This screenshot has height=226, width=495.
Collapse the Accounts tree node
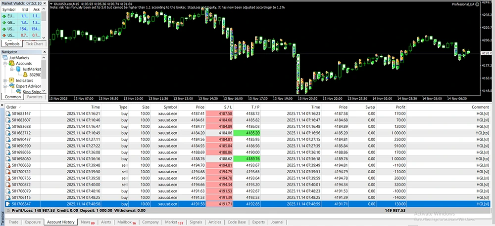[x=5, y=64]
